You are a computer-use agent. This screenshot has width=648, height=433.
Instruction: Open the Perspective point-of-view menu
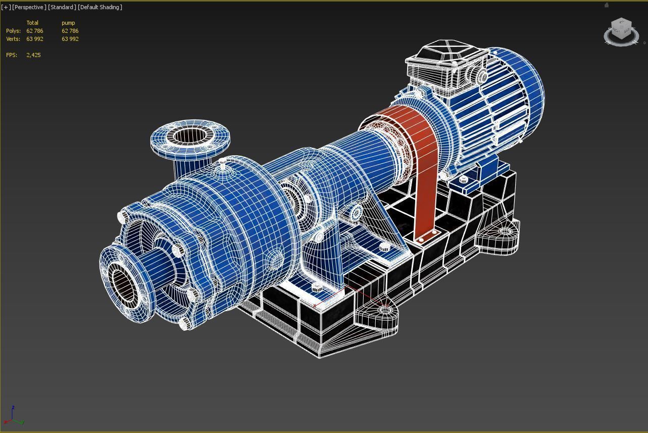(x=28, y=7)
